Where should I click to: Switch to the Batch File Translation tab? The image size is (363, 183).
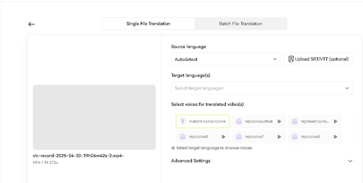coord(240,24)
